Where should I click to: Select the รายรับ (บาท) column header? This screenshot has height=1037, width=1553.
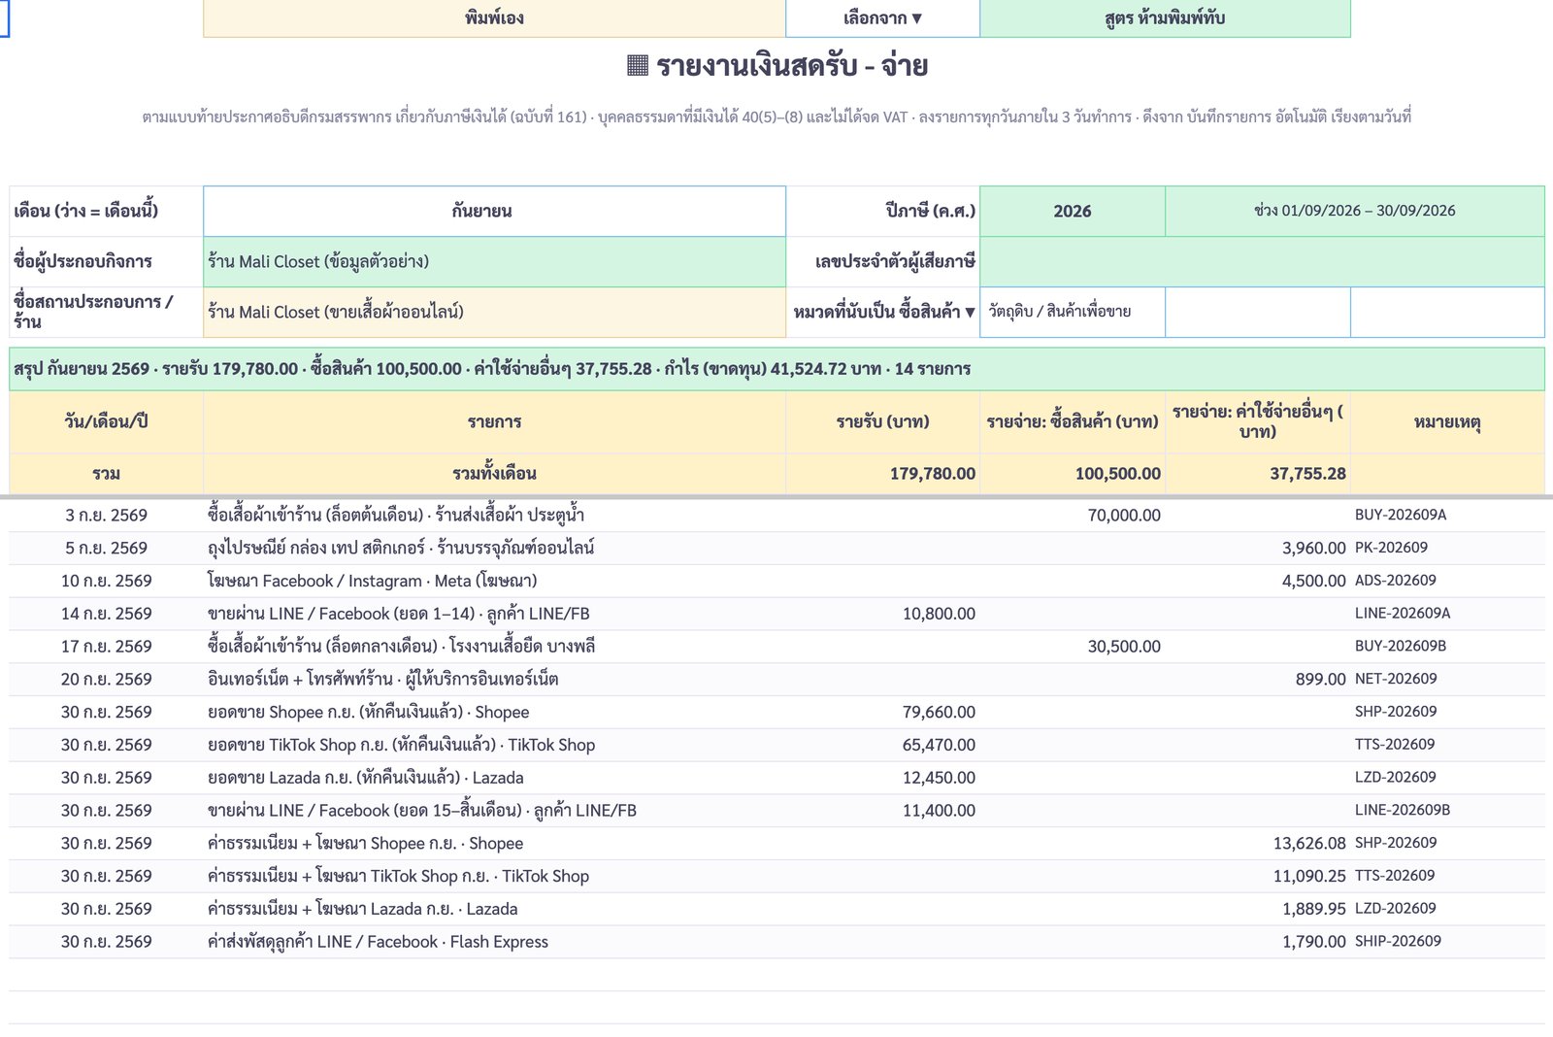point(883,421)
